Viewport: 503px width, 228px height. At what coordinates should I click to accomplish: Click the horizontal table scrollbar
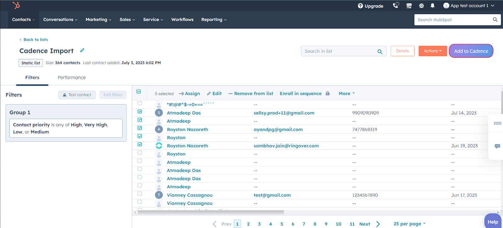point(211,212)
